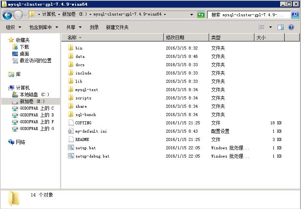
Task: Sort by the 修改日期 column header
Action: [x=186, y=37]
